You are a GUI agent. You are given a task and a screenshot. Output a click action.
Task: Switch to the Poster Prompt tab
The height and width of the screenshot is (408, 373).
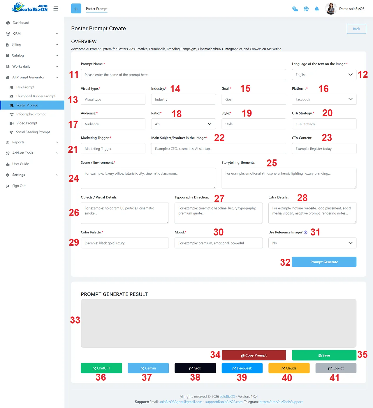(96, 9)
